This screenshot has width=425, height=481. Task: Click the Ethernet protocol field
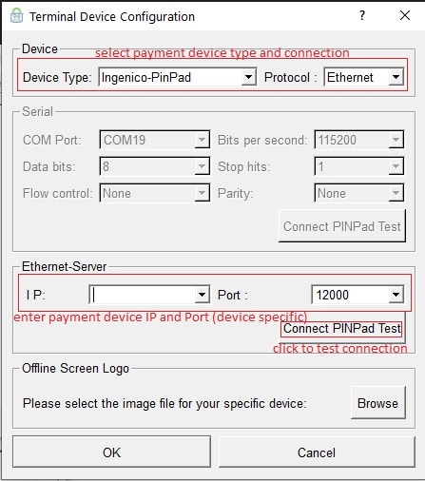click(357, 77)
